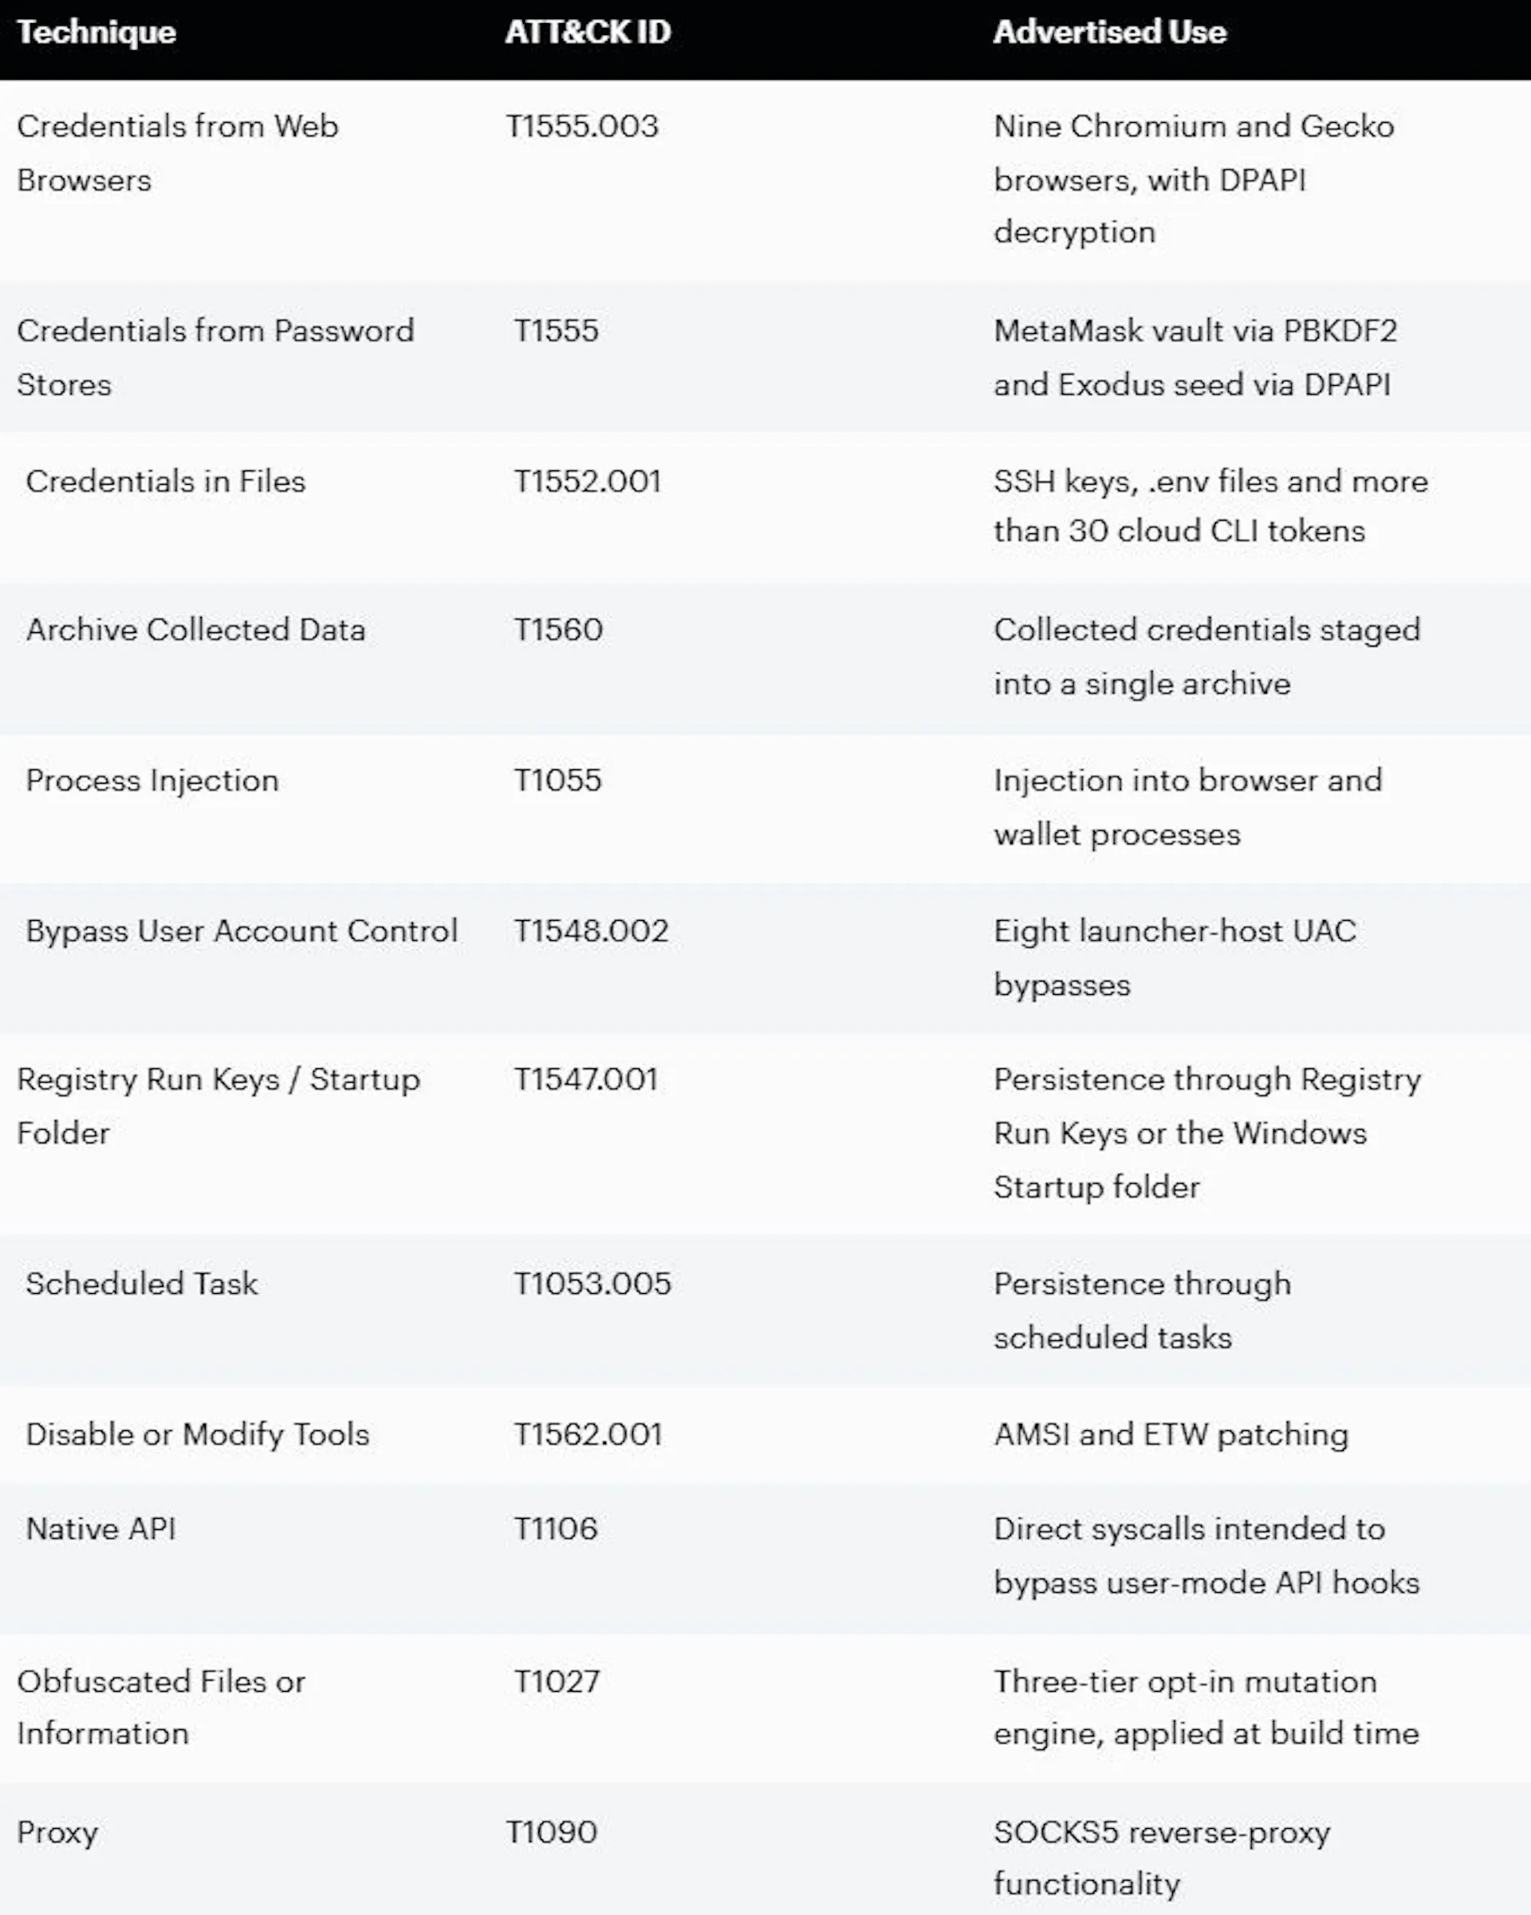Screen dimensions: 1531x1915
Task: Click the T1548.002 identifier
Action: [x=591, y=932]
